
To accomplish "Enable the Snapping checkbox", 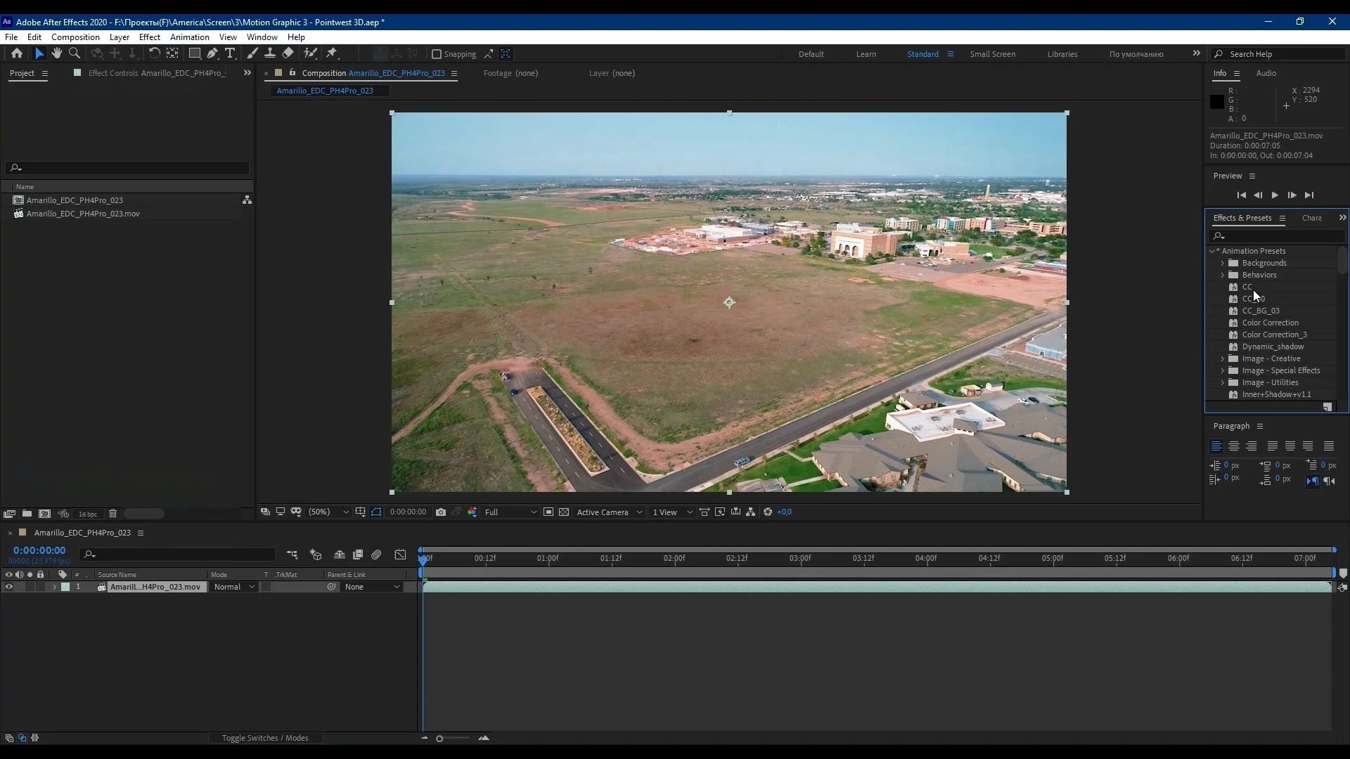I will 437,54.
